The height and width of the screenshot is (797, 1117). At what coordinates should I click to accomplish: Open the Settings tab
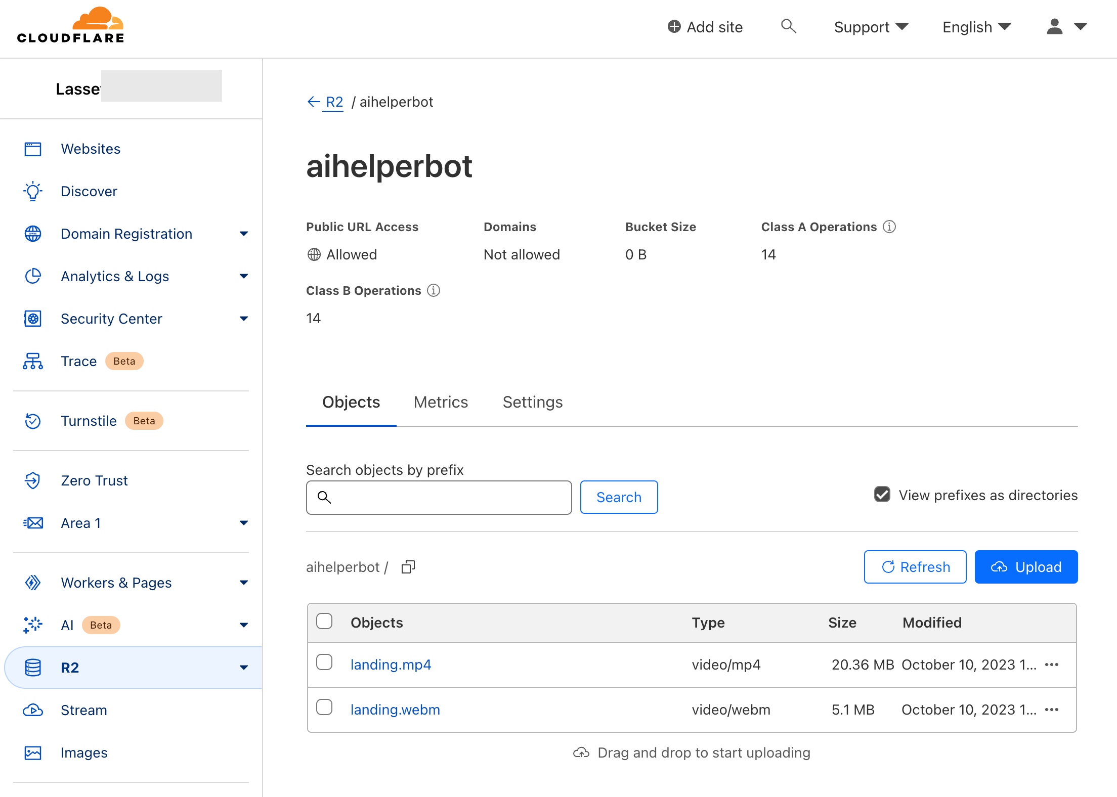click(x=532, y=402)
